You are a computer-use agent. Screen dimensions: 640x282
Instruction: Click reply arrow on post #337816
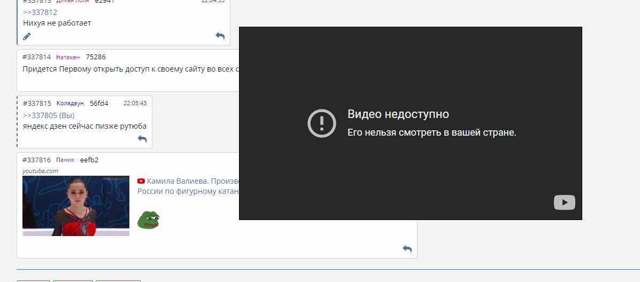[x=407, y=249]
